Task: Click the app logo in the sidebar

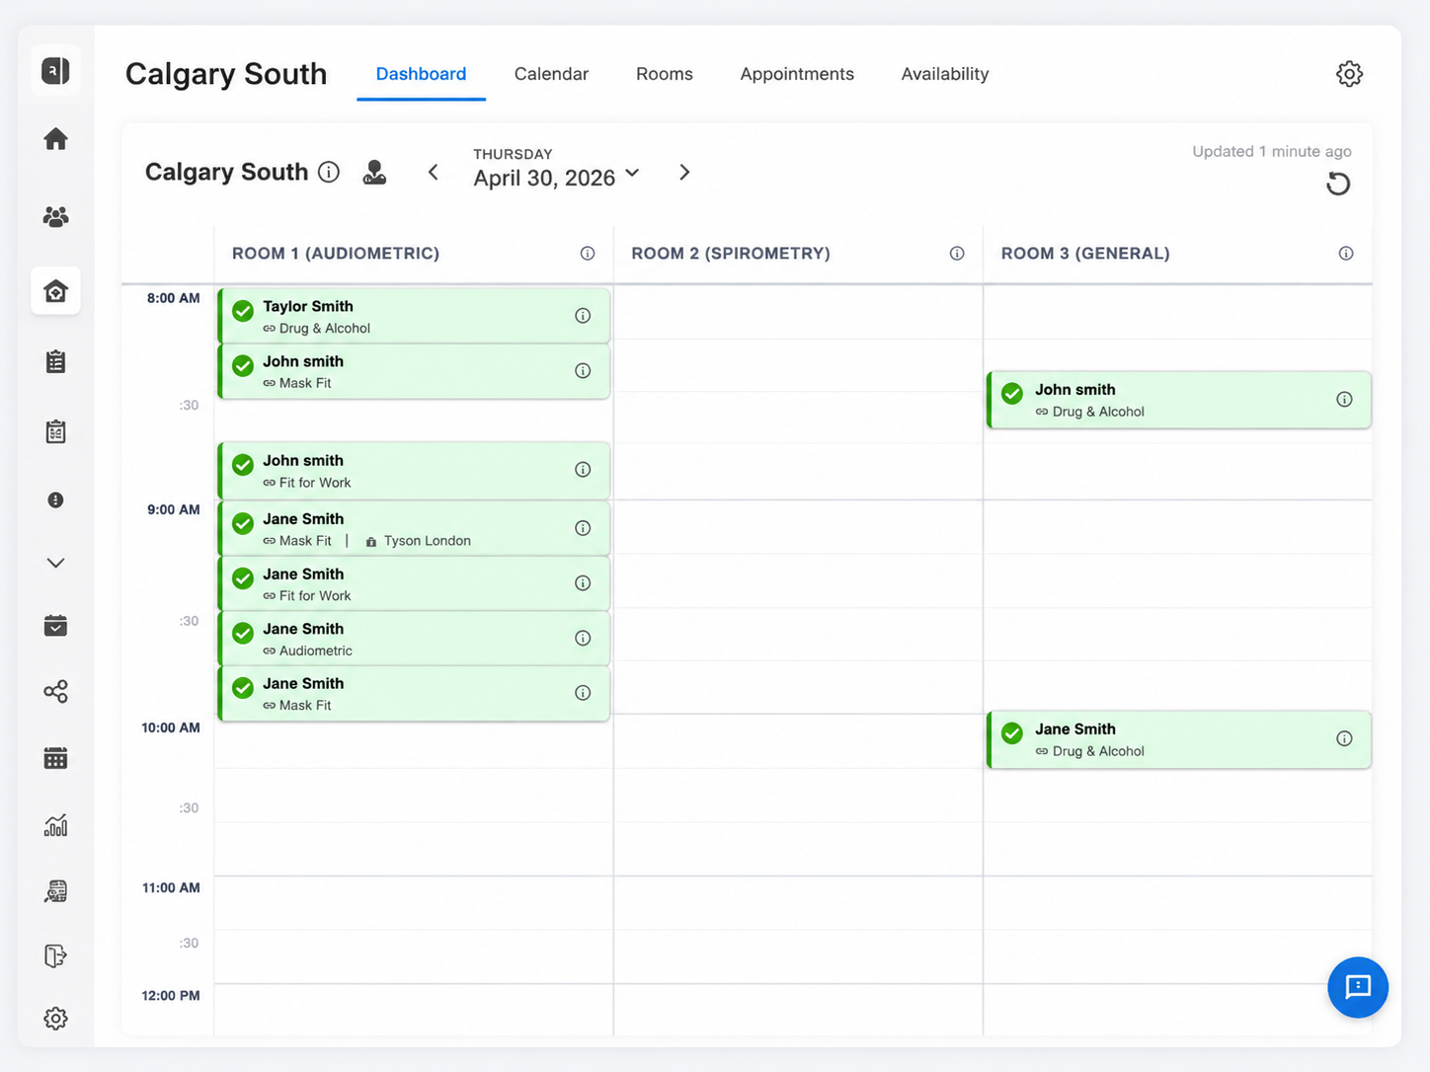Action: coord(55,70)
